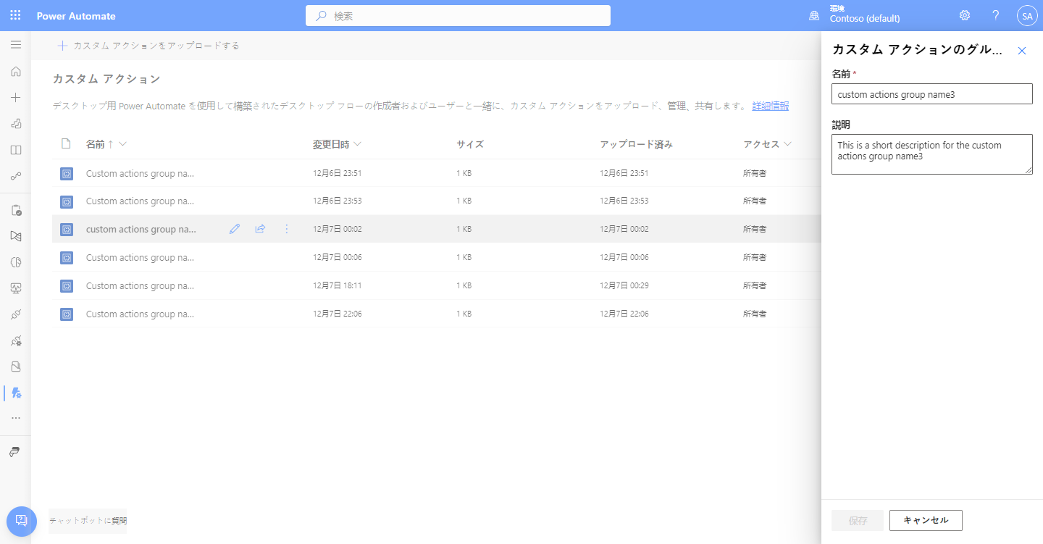Open the Settings gear icon
Viewport: 1043px width, 544px height.
click(x=964, y=15)
